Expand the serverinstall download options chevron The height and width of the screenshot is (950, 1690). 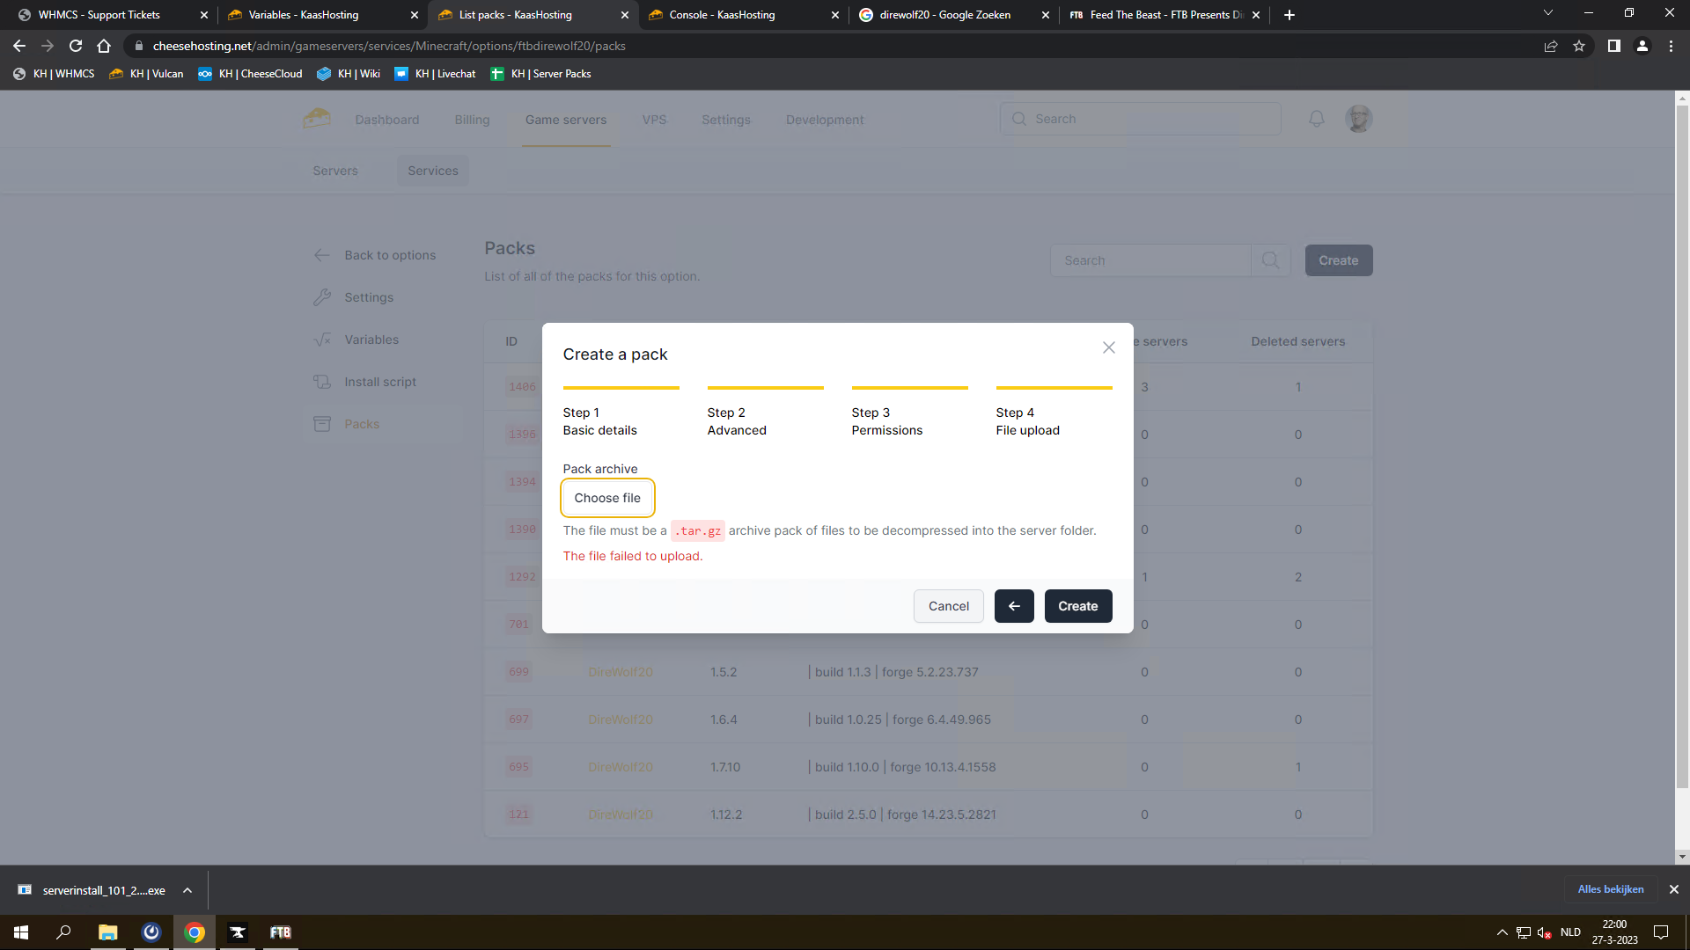click(187, 890)
